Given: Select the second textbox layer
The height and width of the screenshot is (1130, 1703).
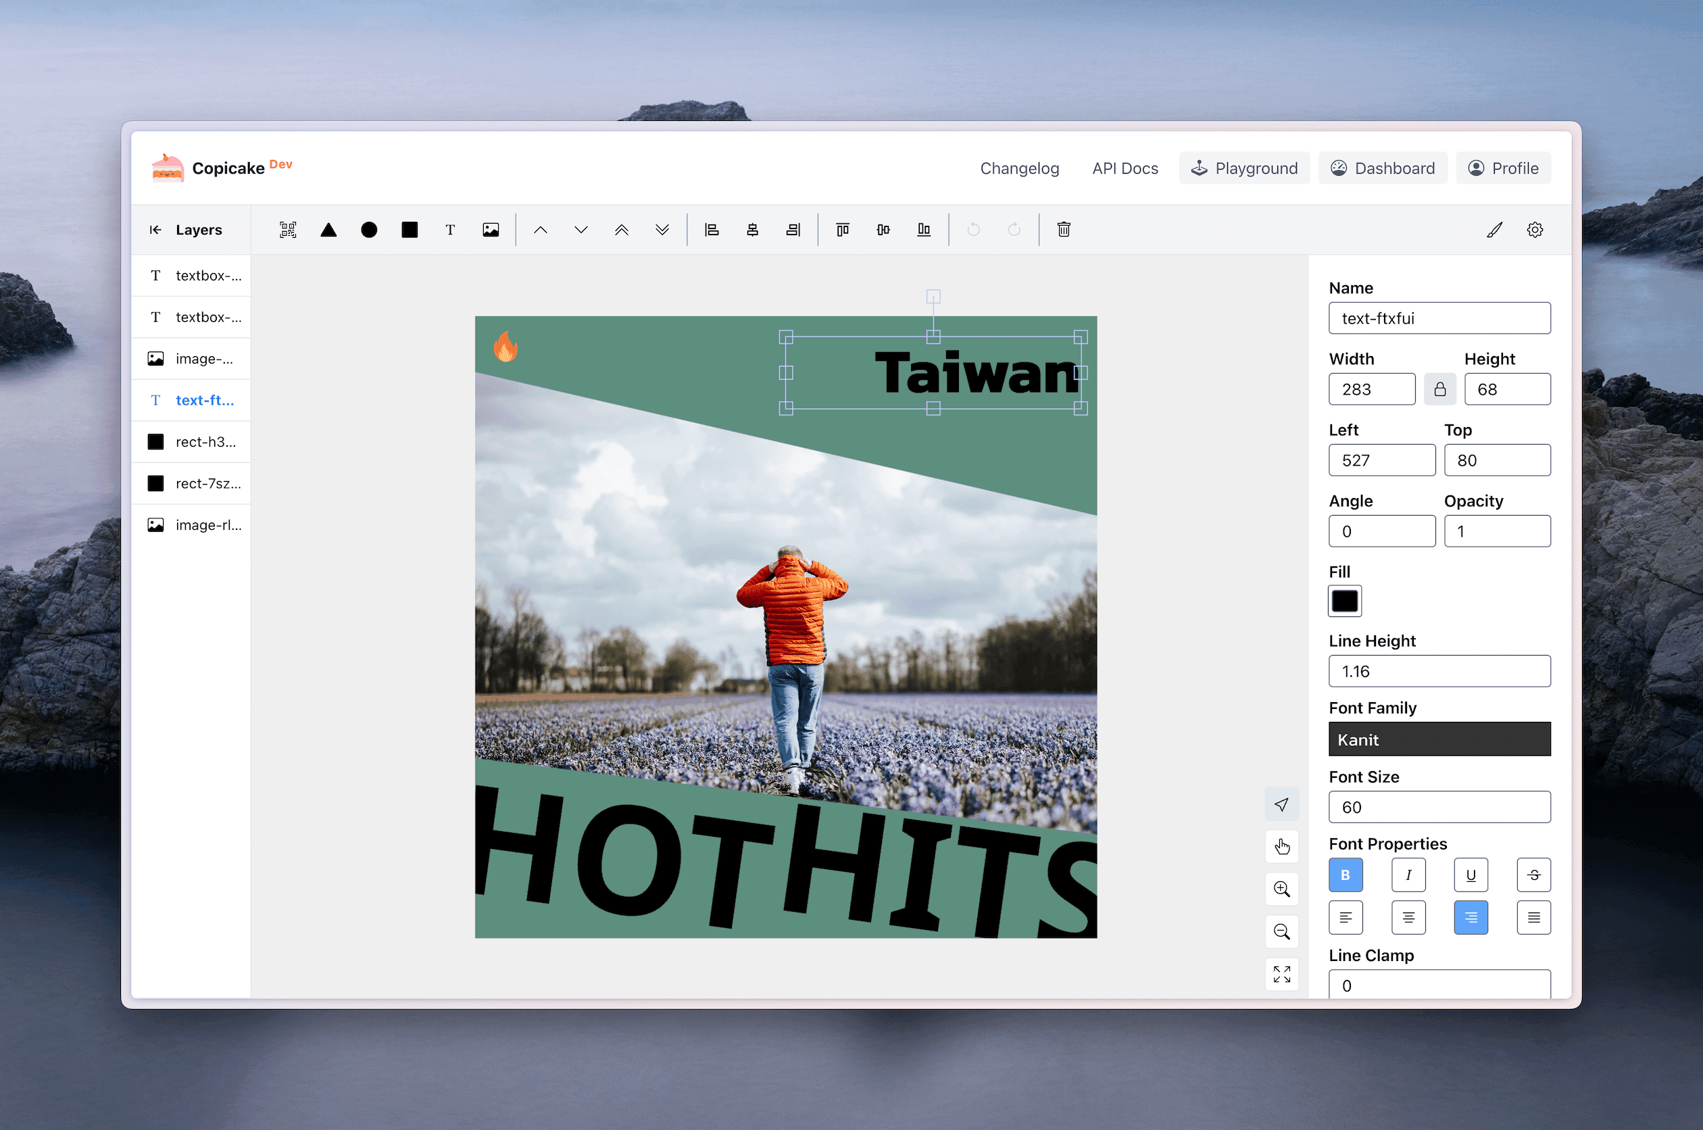Looking at the screenshot, I should (191, 317).
